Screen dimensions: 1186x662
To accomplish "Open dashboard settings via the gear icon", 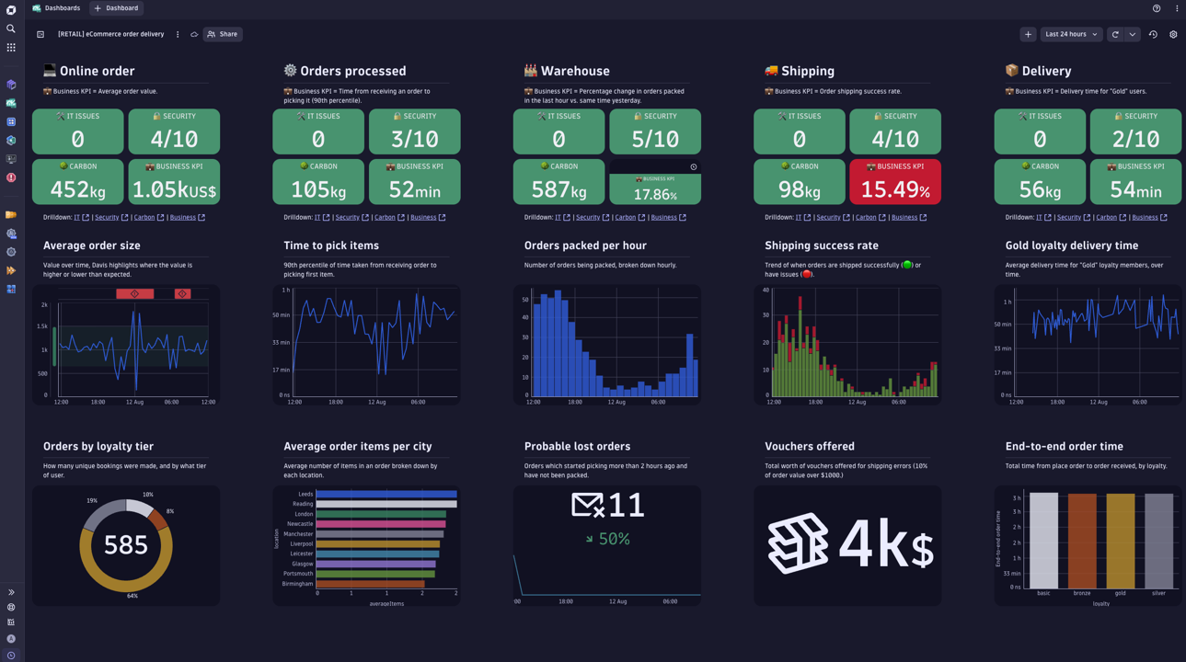I will (x=1174, y=34).
